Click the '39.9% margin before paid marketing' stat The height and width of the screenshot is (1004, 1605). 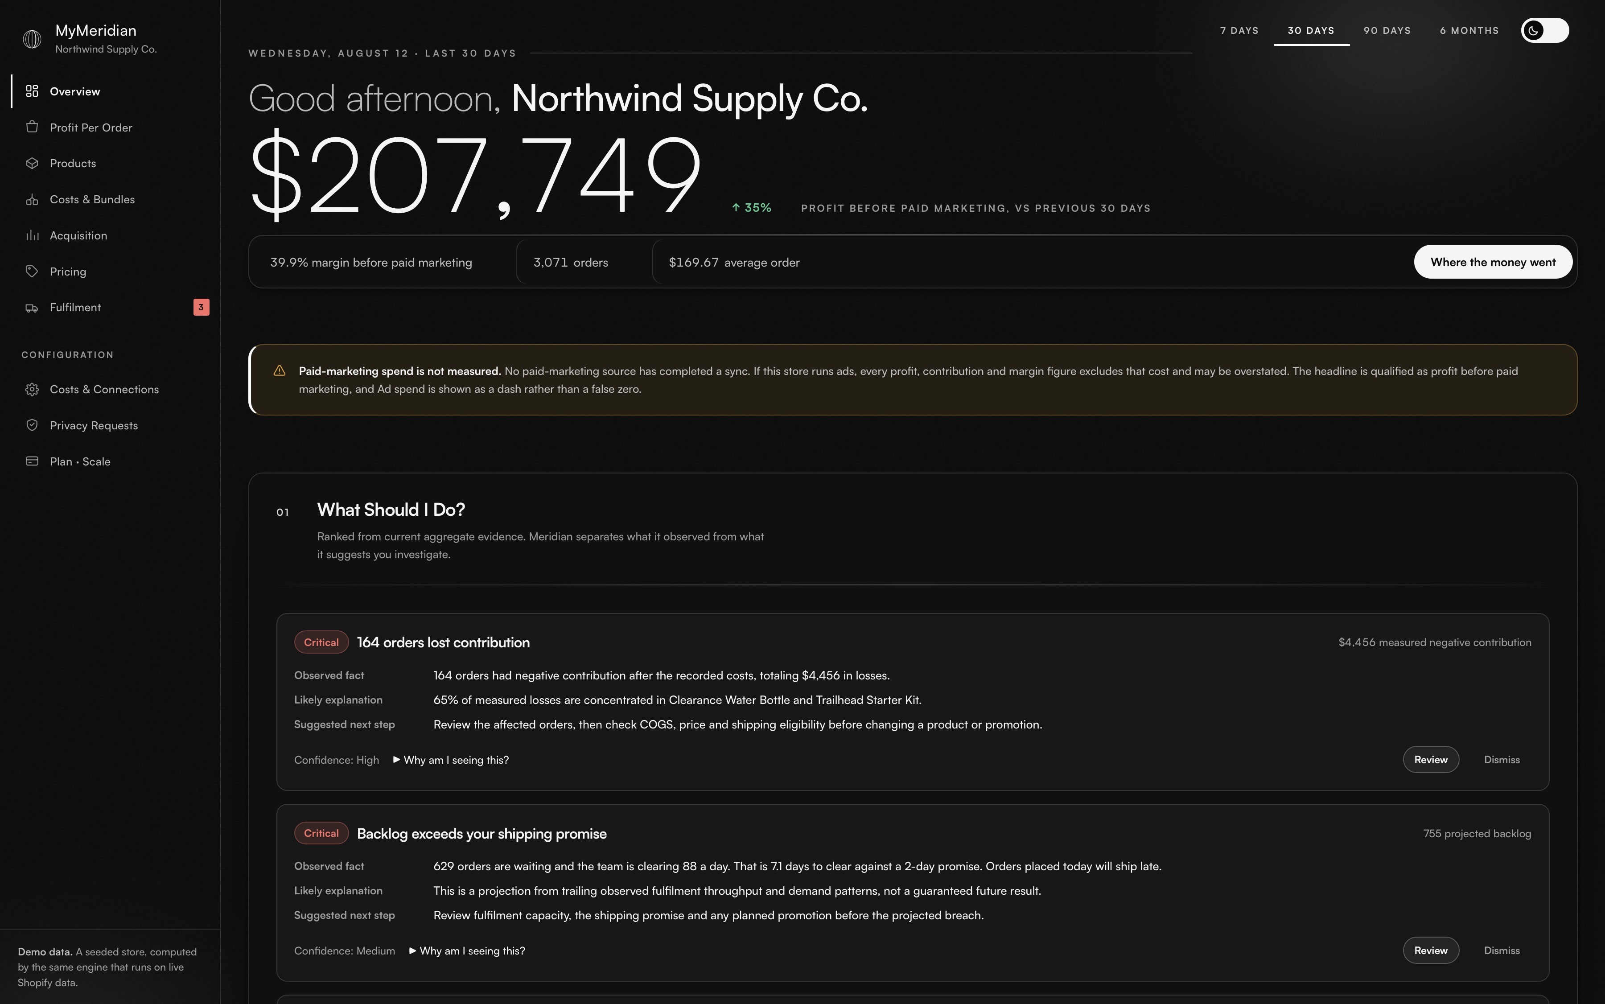coord(370,262)
